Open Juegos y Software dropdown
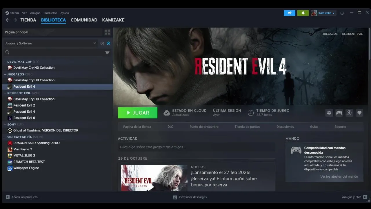371x209 pixels. click(x=50, y=43)
